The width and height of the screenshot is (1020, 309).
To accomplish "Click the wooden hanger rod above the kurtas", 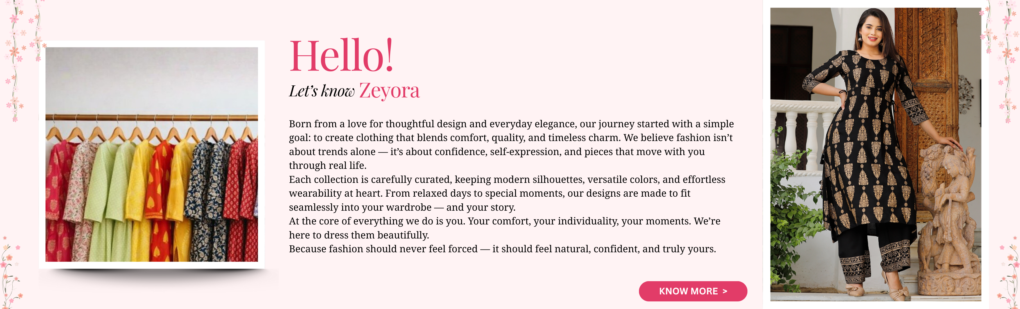I will (x=152, y=117).
